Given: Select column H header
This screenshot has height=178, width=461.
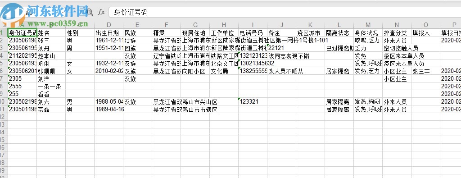Looking at the screenshot, I should pos(224,25).
